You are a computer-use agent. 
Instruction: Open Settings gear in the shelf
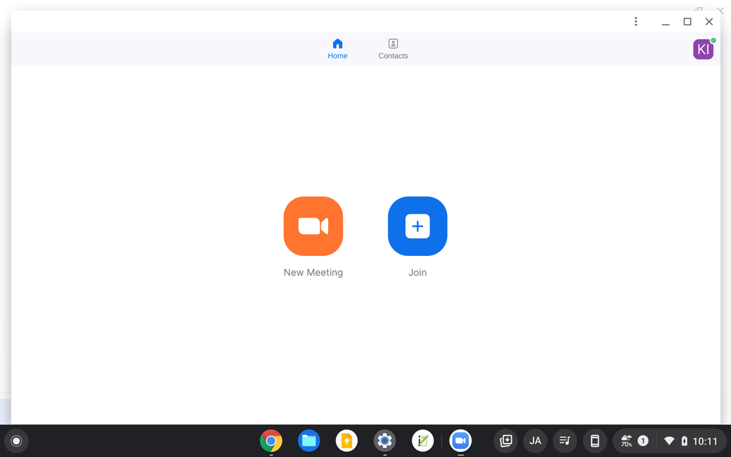(384, 441)
